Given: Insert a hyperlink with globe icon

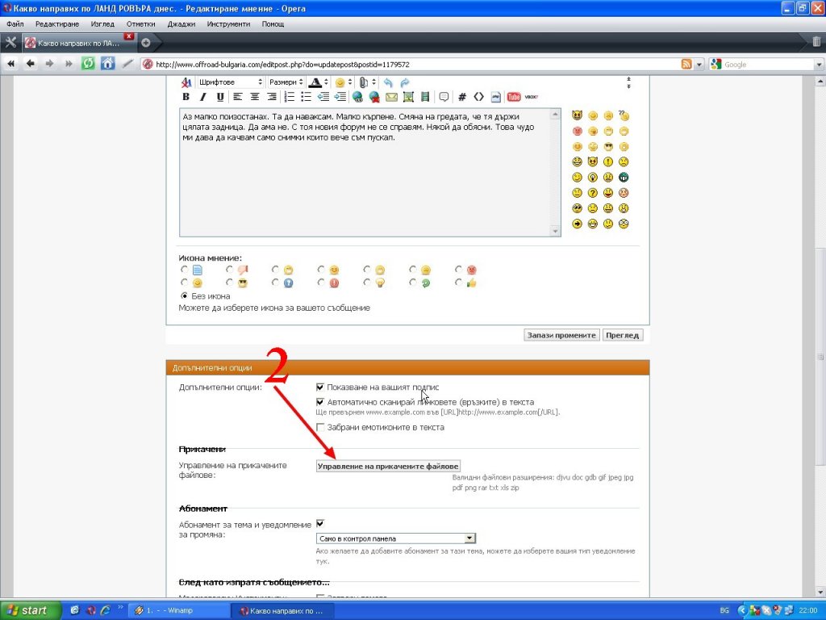Looking at the screenshot, I should coord(357,97).
